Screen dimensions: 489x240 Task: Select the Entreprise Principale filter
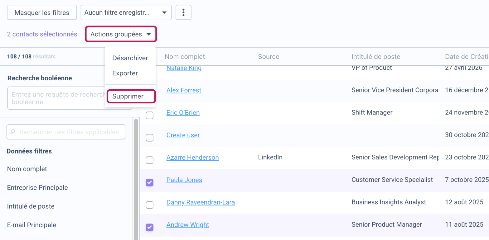[37, 188]
